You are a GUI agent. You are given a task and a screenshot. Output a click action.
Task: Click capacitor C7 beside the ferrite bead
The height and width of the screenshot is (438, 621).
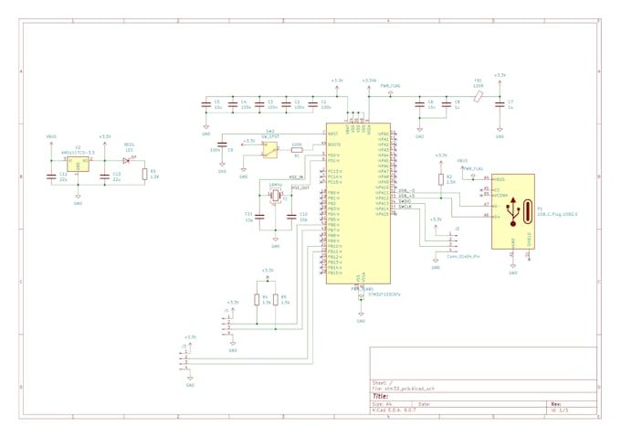coord(500,104)
